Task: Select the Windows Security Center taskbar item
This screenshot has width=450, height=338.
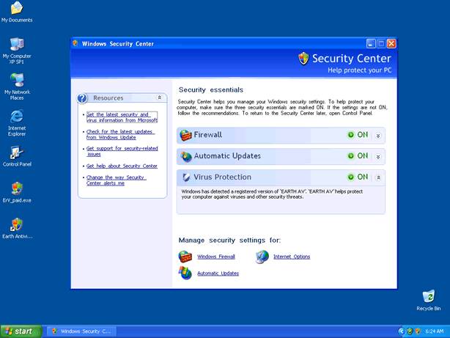Action: [82, 331]
